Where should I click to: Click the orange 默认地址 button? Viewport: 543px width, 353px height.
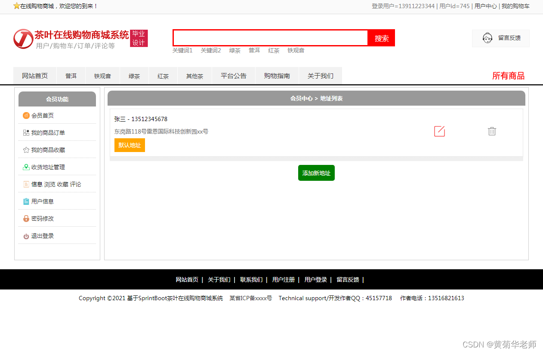130,145
